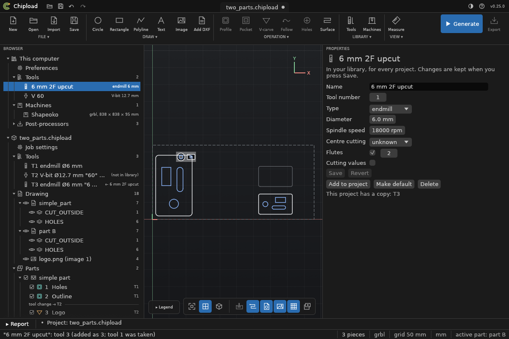Choose the Pocket operation
This screenshot has height=339, width=509.
pos(246,24)
